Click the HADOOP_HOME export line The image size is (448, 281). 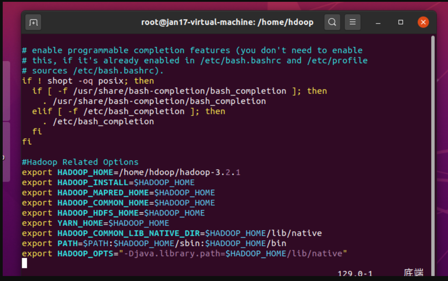[x=131, y=173]
